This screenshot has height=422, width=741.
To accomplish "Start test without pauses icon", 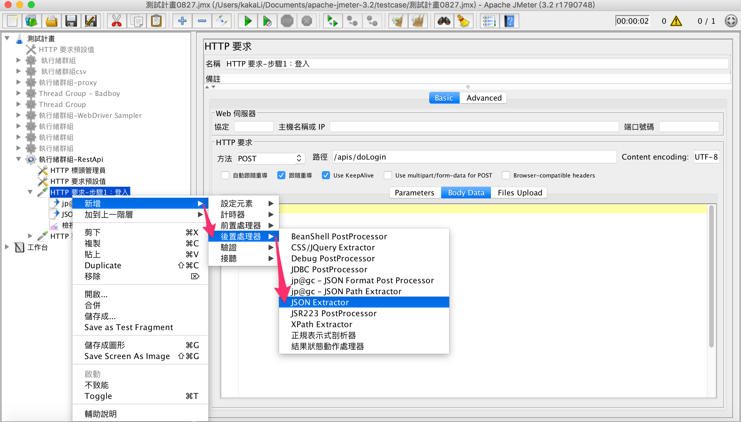I will 267,21.
